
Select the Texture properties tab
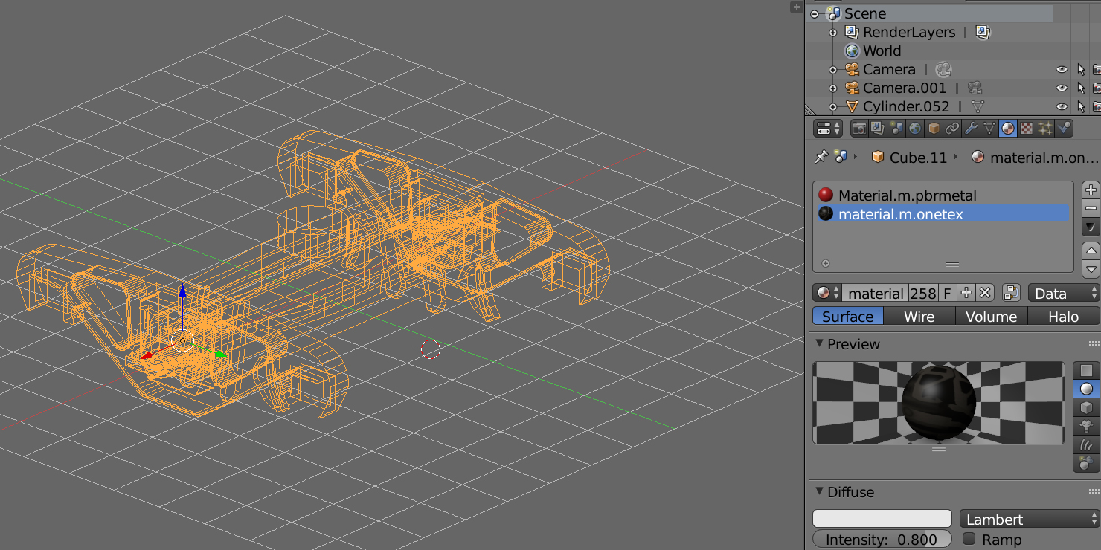click(x=1027, y=128)
